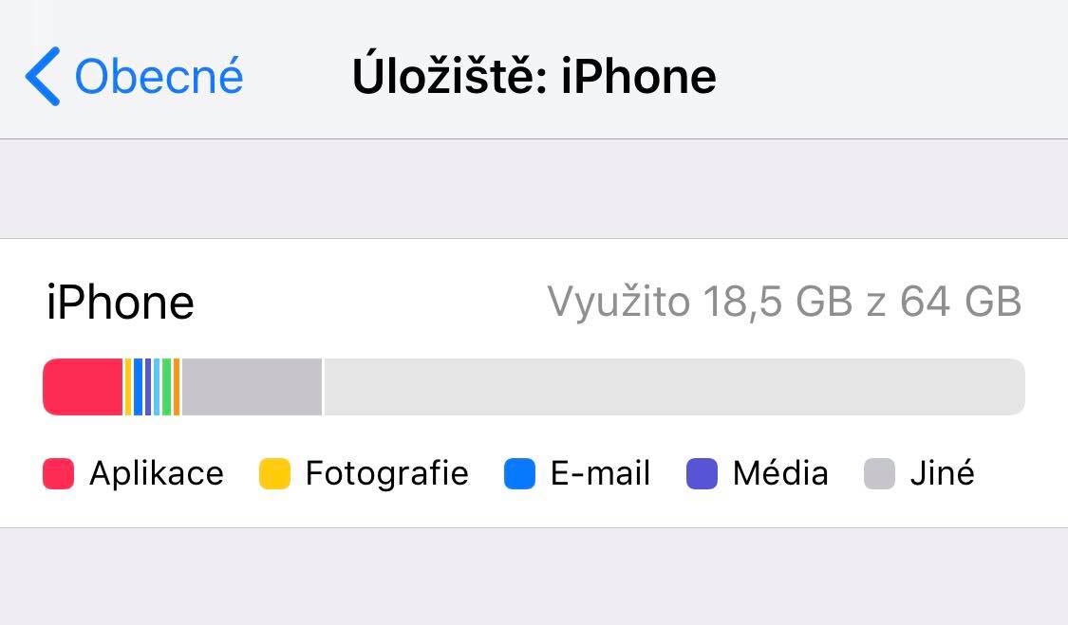Select the red apps segment in storage bar
Viewport: 1068px width, 625px height.
[83, 387]
